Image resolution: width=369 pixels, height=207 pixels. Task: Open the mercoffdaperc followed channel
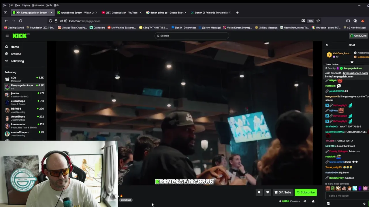tap(24, 134)
